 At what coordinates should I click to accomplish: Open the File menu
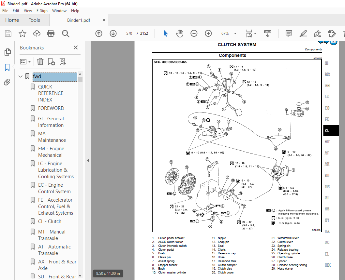(x=5, y=10)
